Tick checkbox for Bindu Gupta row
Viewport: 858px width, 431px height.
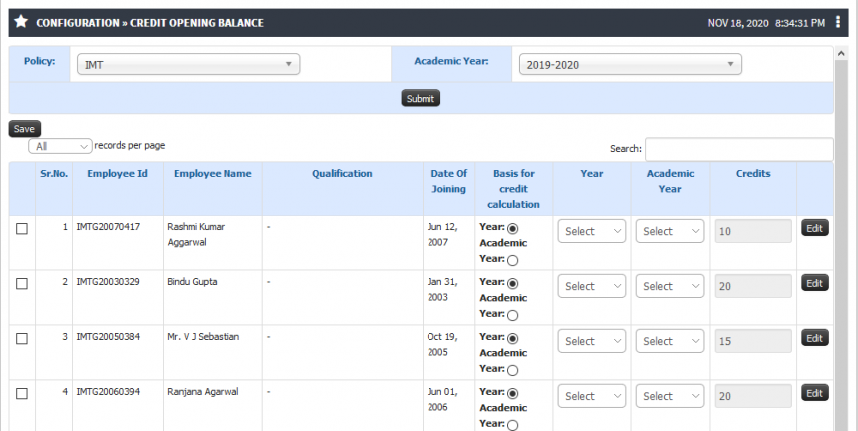click(x=22, y=284)
